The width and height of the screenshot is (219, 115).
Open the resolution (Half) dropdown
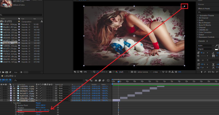(124, 72)
